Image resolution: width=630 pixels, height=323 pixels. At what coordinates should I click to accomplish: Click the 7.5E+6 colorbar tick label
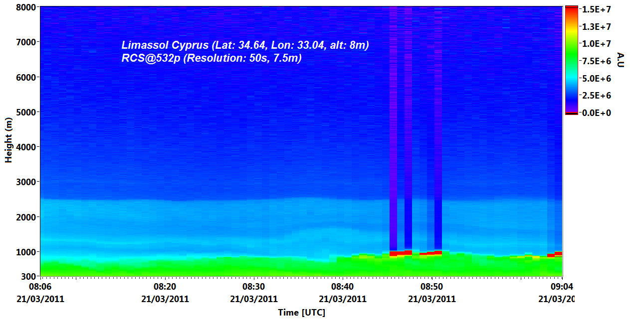pos(596,61)
